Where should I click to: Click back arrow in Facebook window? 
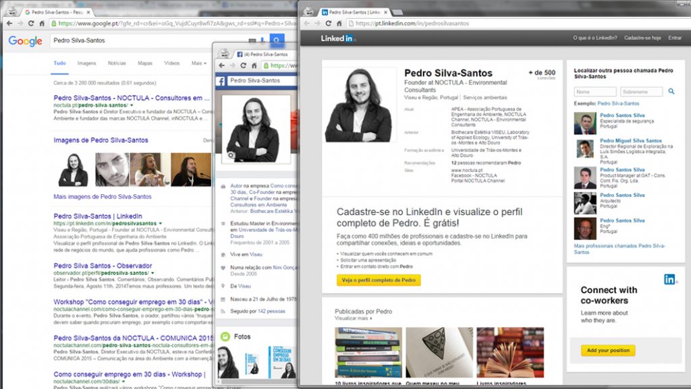point(221,65)
